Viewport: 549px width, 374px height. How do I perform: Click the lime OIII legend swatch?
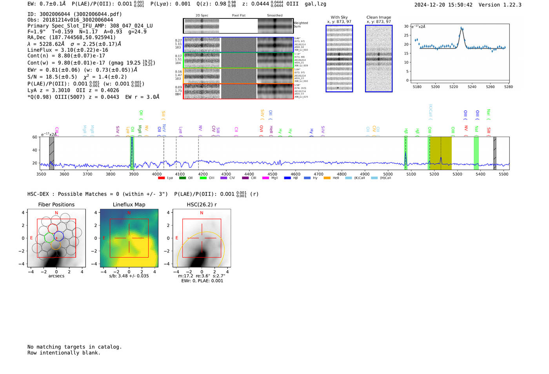(203, 178)
